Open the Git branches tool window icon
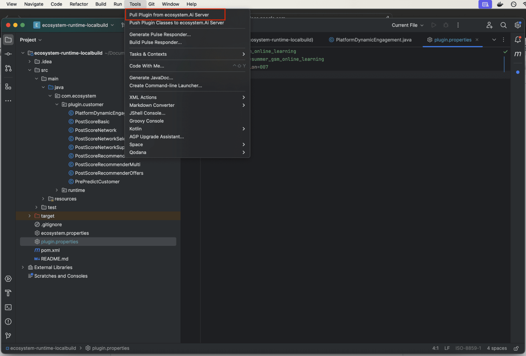This screenshot has height=356, width=526. point(8,336)
